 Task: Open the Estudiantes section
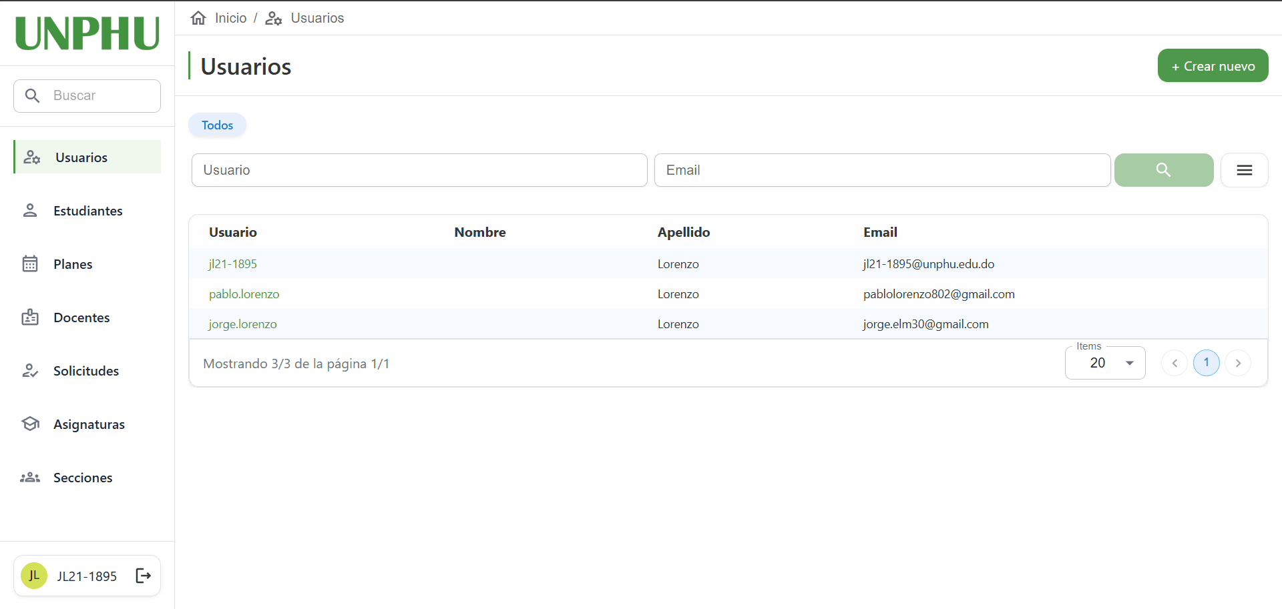(87, 211)
